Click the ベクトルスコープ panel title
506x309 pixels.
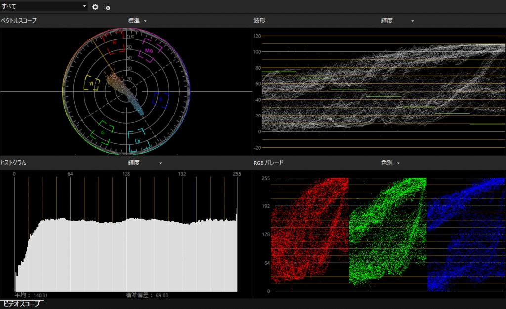click(x=19, y=21)
